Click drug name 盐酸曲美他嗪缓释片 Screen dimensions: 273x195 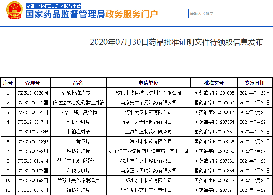tap(78, 180)
